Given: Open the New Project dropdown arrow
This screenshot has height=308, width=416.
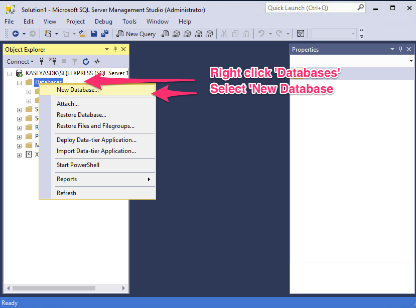Looking at the screenshot, I should 57,34.
